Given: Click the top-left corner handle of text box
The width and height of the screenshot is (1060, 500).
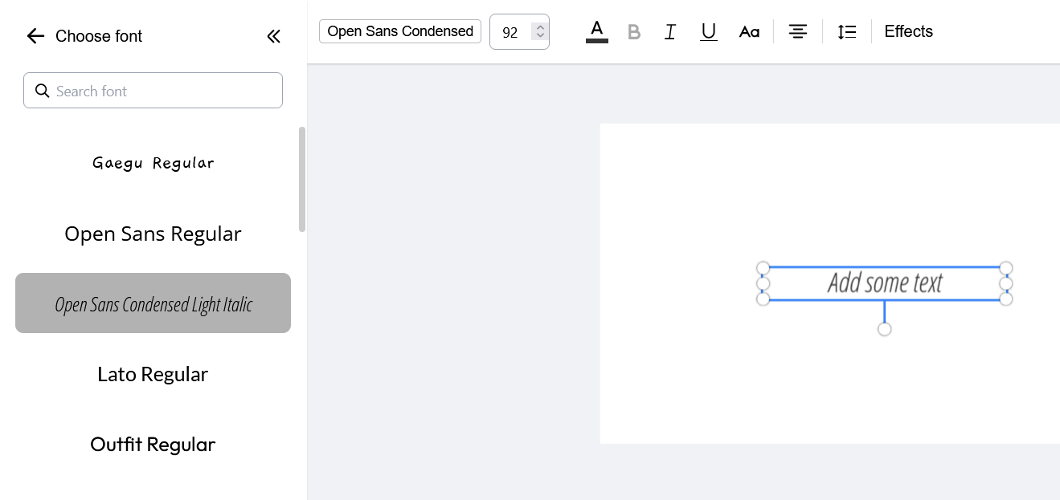Looking at the screenshot, I should click(x=763, y=268).
